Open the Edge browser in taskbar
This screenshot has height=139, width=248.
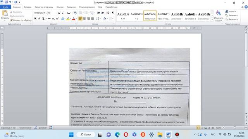point(117,134)
